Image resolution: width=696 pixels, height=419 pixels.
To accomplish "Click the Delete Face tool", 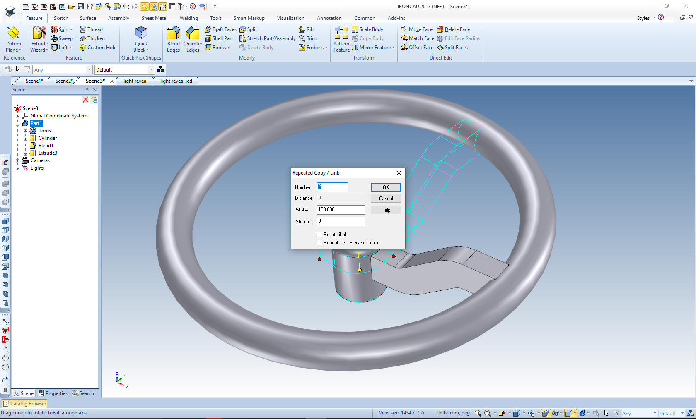I will 454,29.
